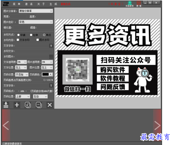Open the 生成 generate menu
This screenshot has height=145, width=172.
[x=53, y=4]
